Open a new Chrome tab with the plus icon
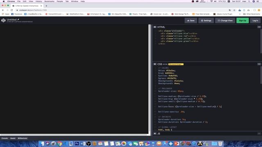This screenshot has width=262, height=147. point(46,6)
